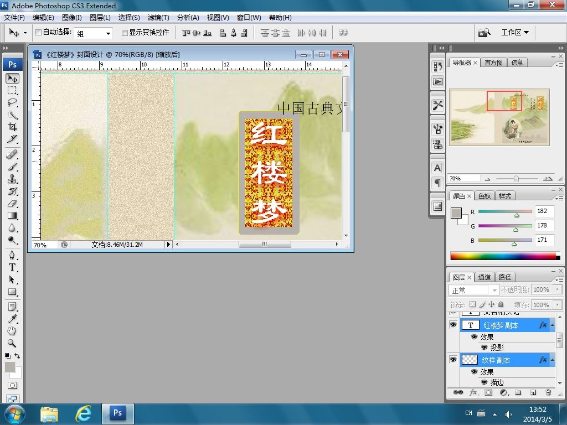Create a new layer with the new-layer icon
Image resolution: width=567 pixels, height=425 pixels.
533,392
